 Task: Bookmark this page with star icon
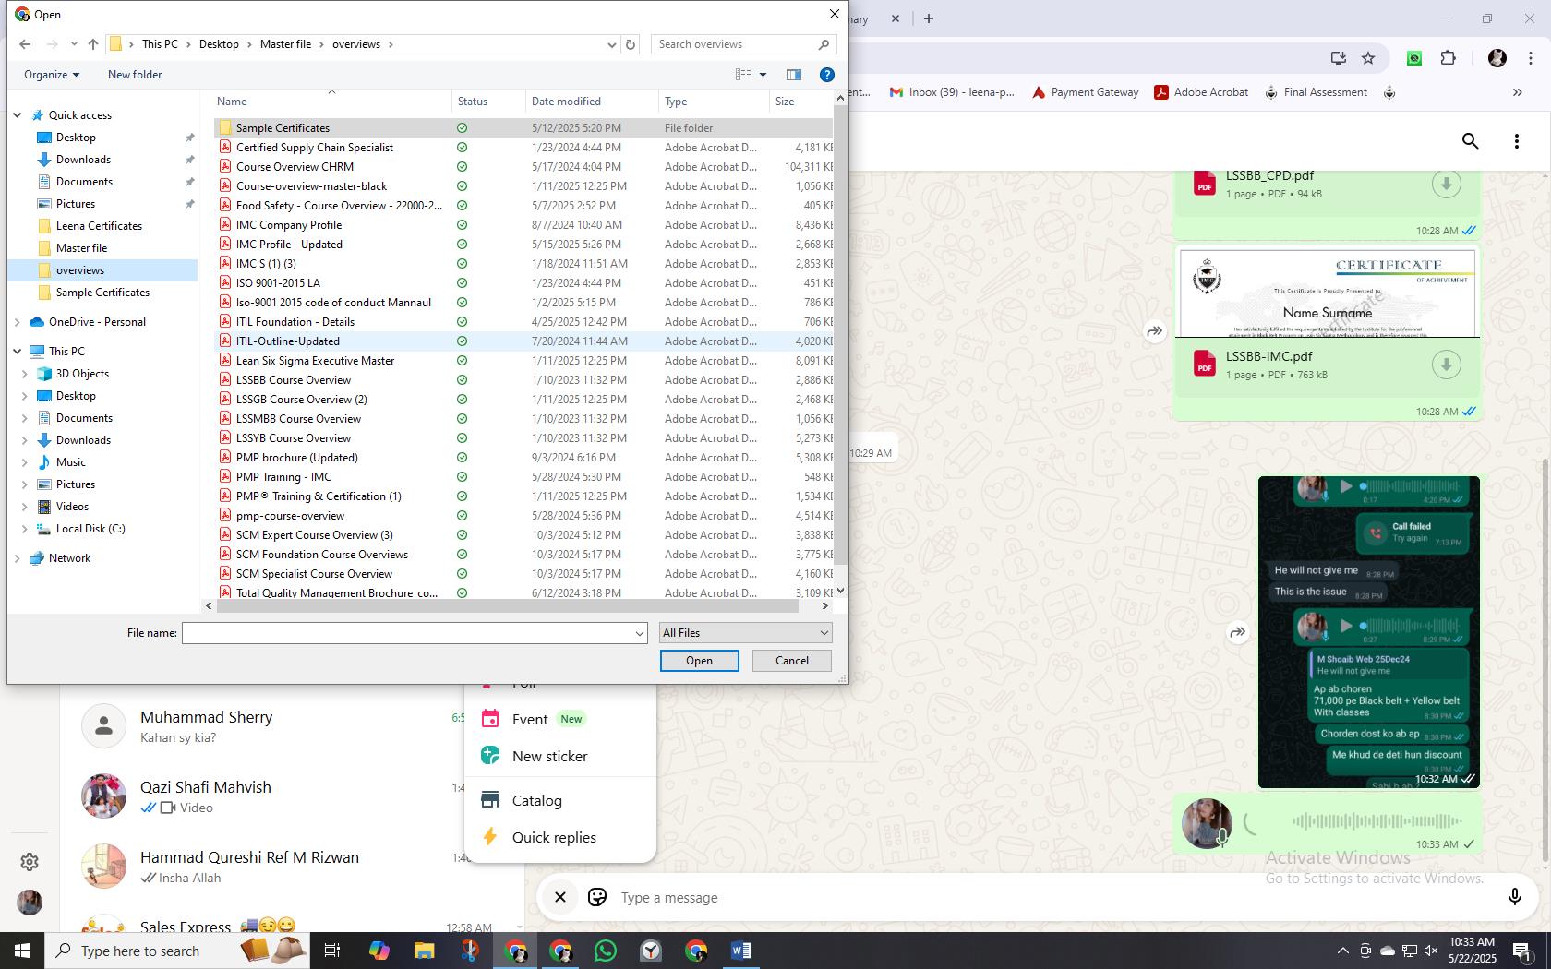[1368, 58]
